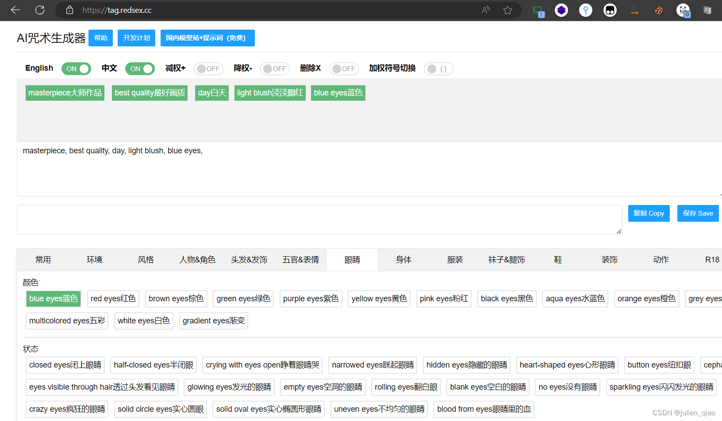Image resolution: width=722 pixels, height=421 pixels.
Task: Open the green monitor extension icon
Action: pos(538,11)
